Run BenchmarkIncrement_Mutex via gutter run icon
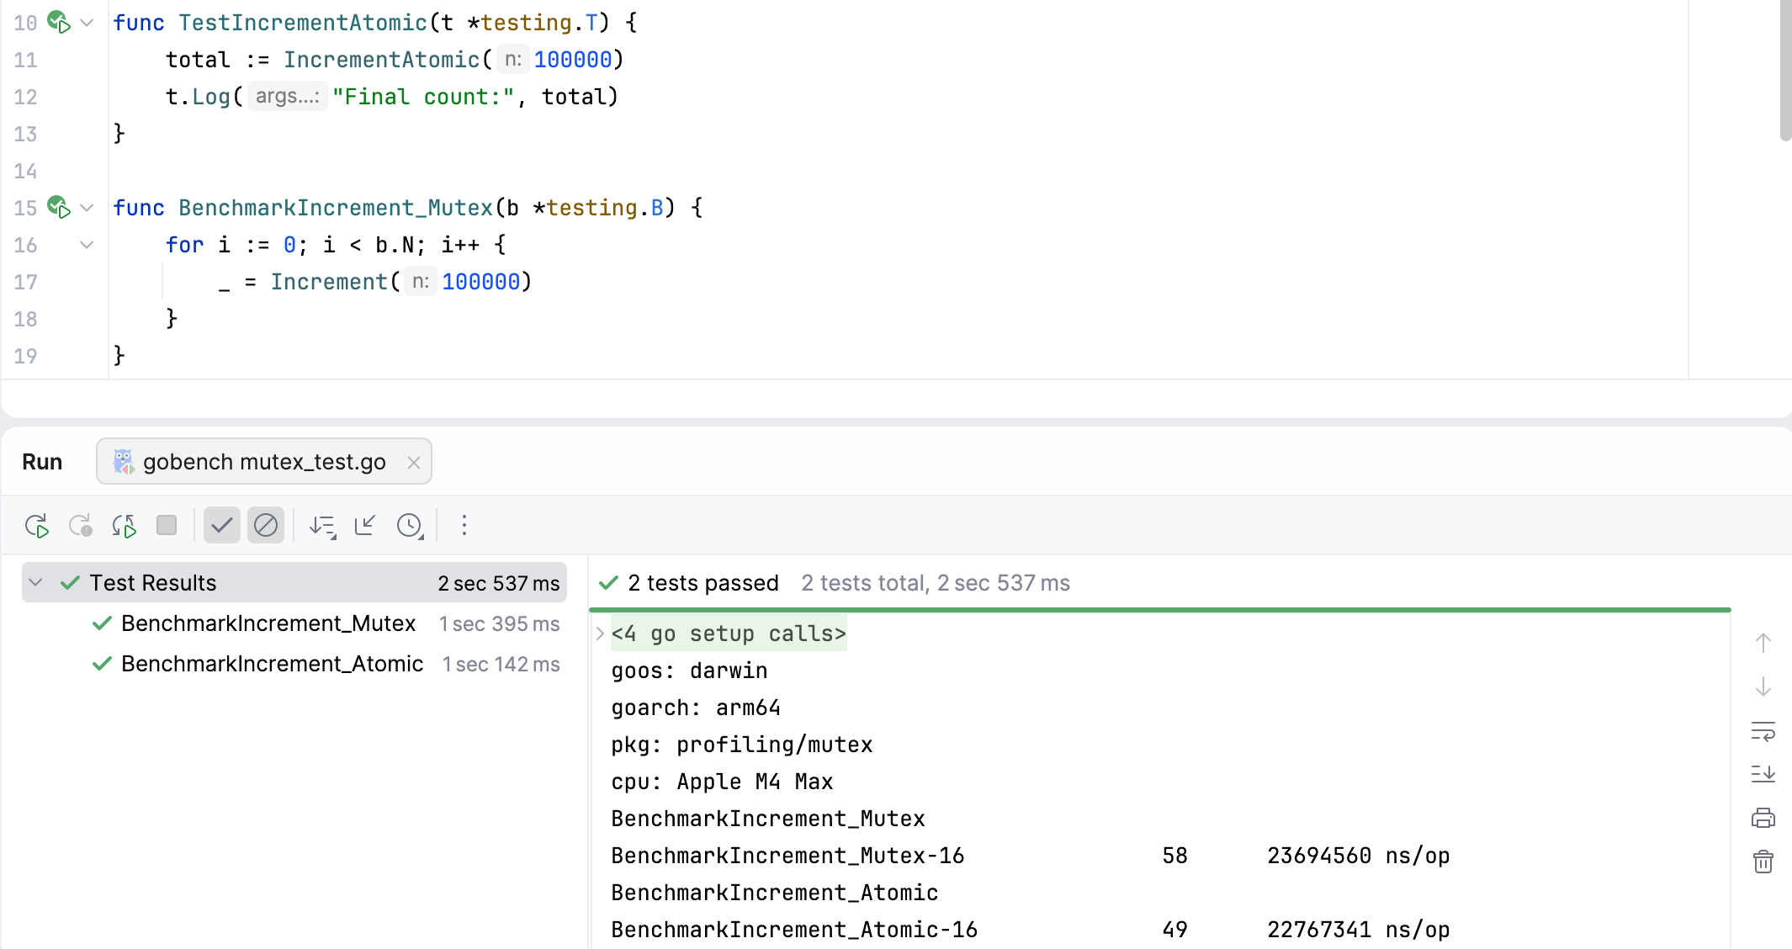The height and width of the screenshot is (949, 1792). [59, 208]
